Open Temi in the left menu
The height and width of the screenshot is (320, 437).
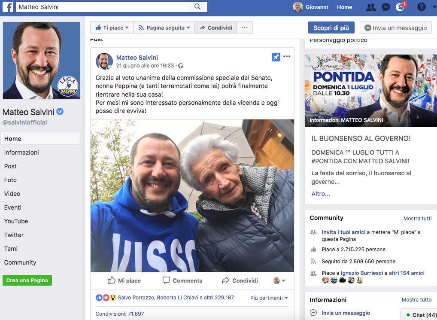click(x=11, y=248)
